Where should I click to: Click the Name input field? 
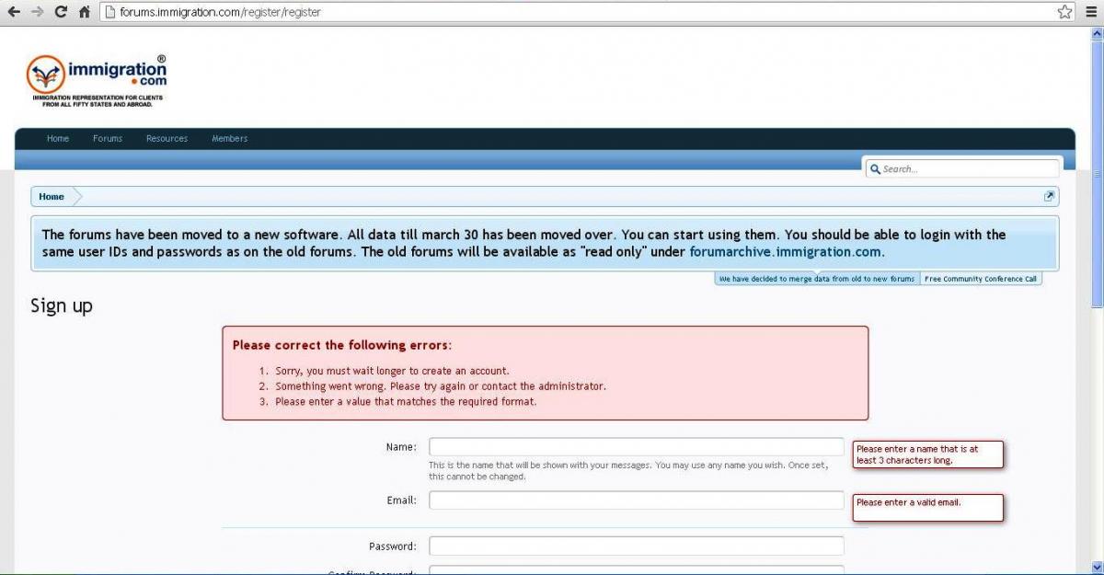[637, 447]
